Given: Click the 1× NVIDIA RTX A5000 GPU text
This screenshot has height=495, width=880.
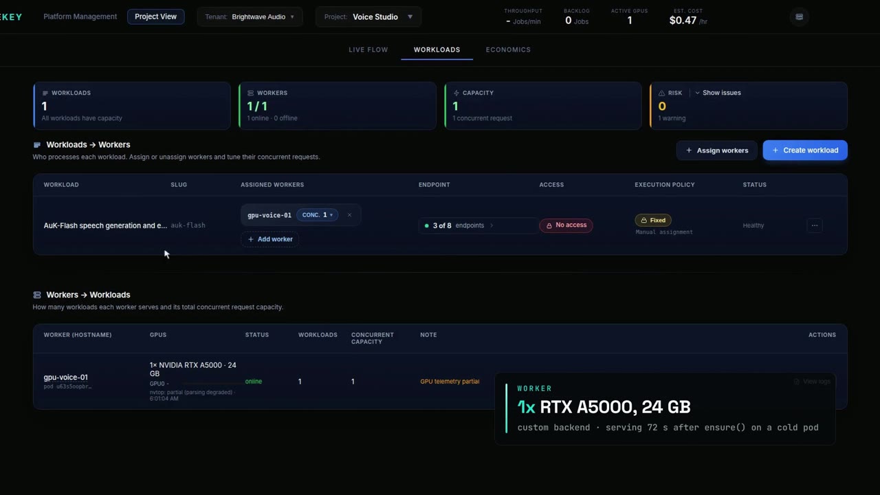Looking at the screenshot, I should click(193, 369).
